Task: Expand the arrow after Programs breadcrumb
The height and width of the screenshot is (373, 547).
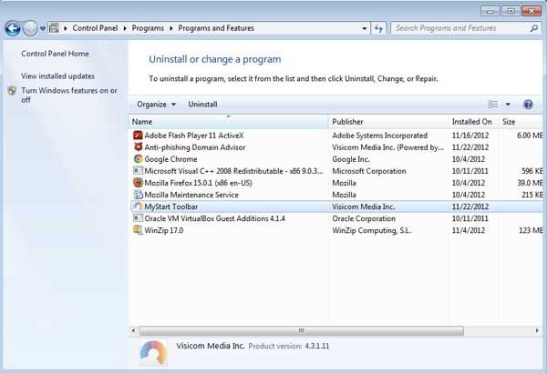Action: click(x=171, y=28)
